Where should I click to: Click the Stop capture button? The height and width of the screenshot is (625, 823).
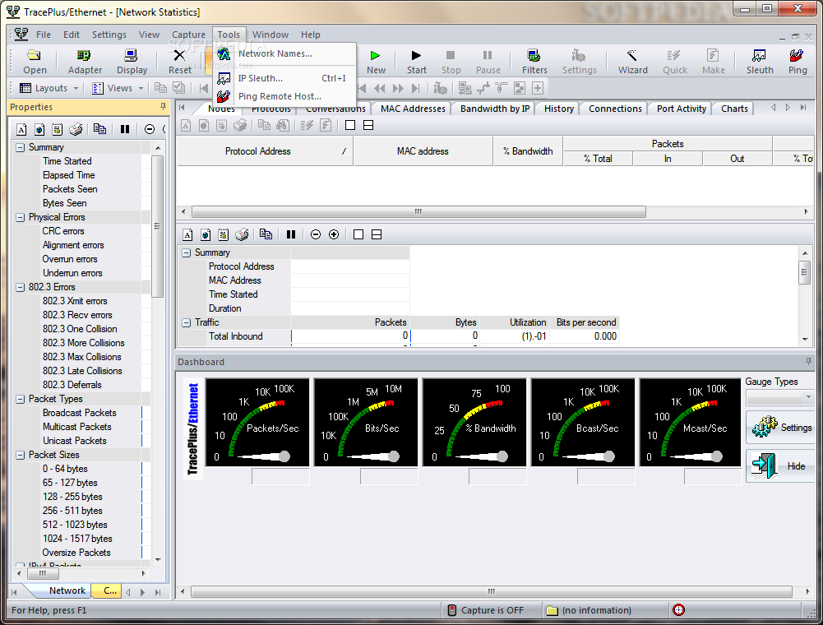coord(451,62)
